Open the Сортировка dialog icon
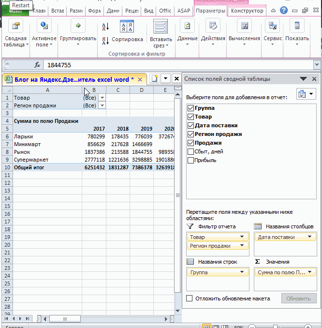The height and width of the screenshot is (328, 322). 127,26
